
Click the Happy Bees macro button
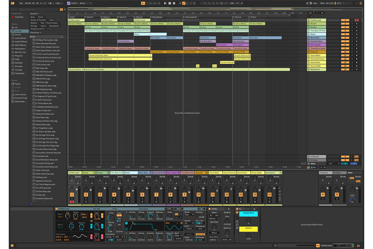[248, 213]
